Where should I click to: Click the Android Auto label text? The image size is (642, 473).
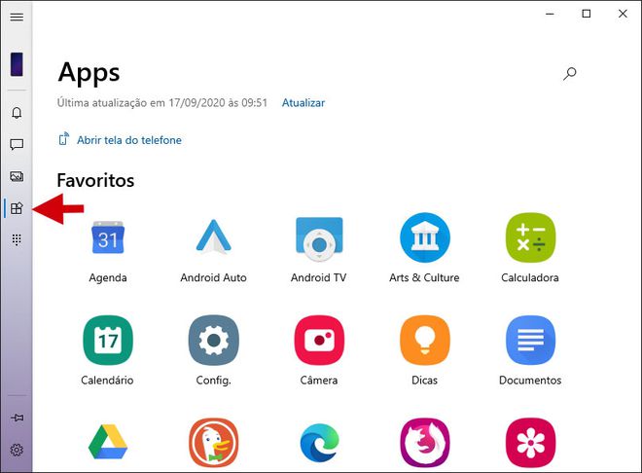(x=213, y=277)
